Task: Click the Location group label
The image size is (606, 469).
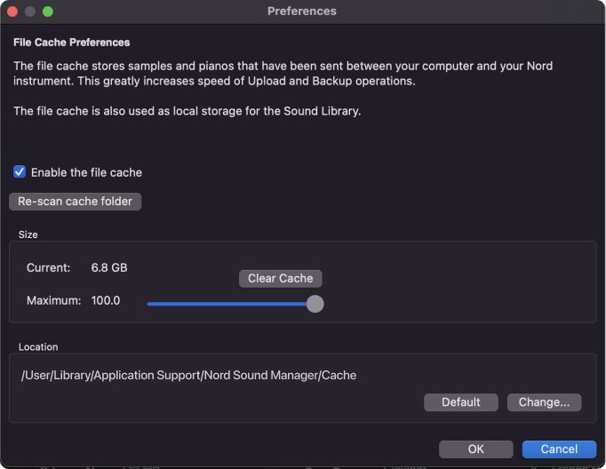Action: [38, 347]
